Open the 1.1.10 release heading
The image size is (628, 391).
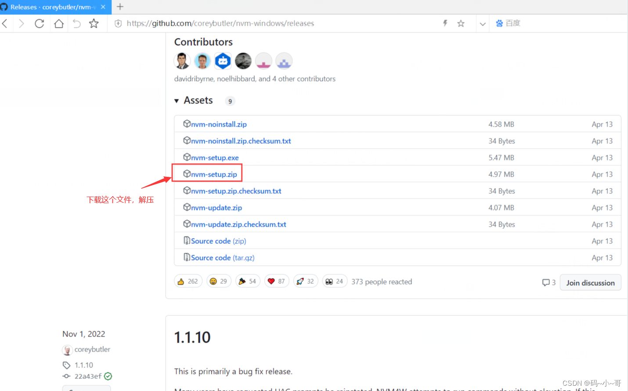[x=192, y=337]
